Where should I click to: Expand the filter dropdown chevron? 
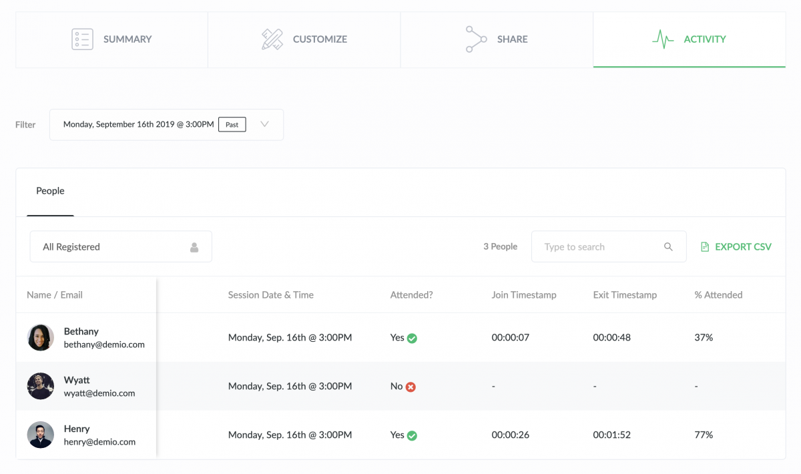click(264, 124)
